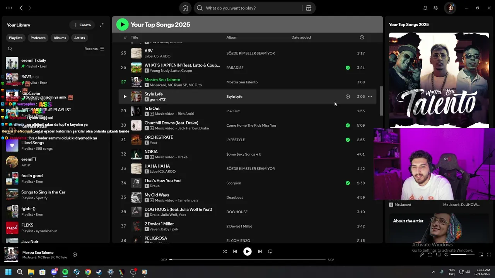Select the NOKIA track row
495x278 pixels.
(x=247, y=154)
